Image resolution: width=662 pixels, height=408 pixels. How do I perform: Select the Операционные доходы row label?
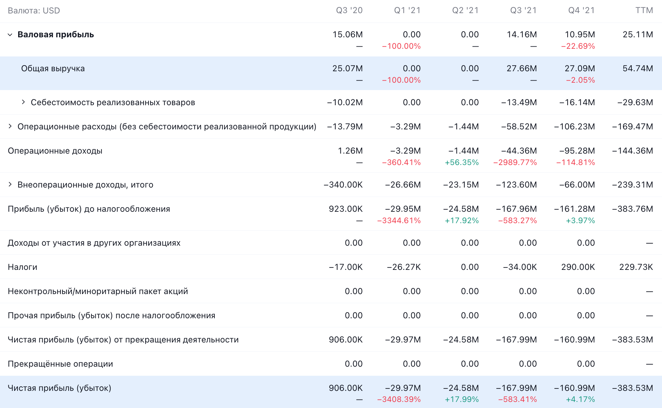(55, 151)
